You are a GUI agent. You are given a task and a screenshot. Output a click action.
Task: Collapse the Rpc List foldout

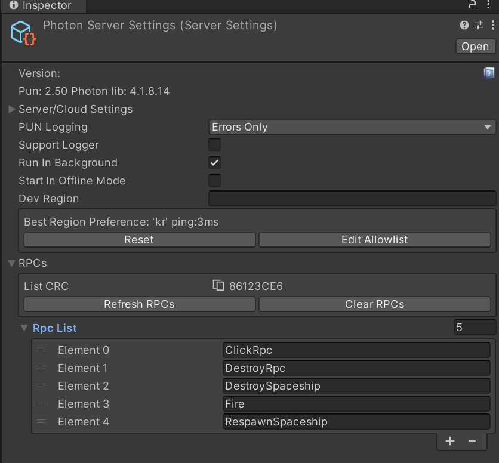click(24, 328)
